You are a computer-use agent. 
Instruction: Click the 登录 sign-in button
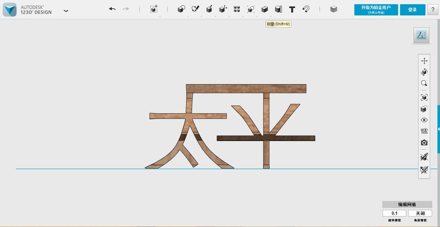click(412, 9)
